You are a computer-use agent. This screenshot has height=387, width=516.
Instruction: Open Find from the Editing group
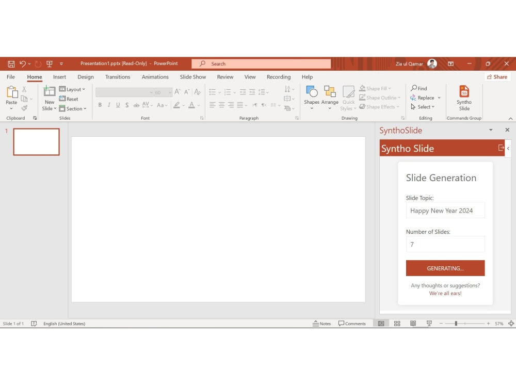point(420,88)
